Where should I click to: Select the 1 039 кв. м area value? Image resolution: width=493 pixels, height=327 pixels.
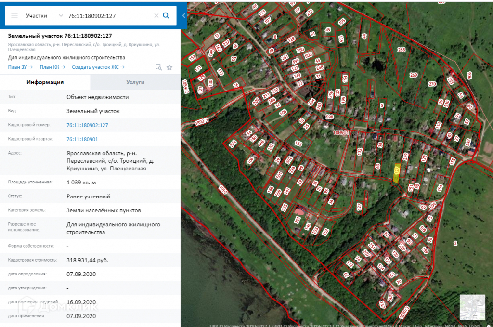[x=81, y=183]
